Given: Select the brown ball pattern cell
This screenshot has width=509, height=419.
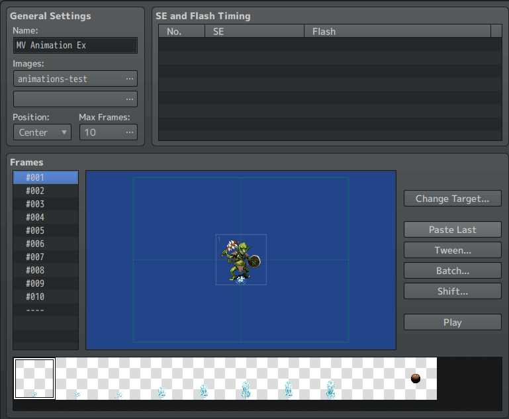Looking at the screenshot, I should coord(416,379).
